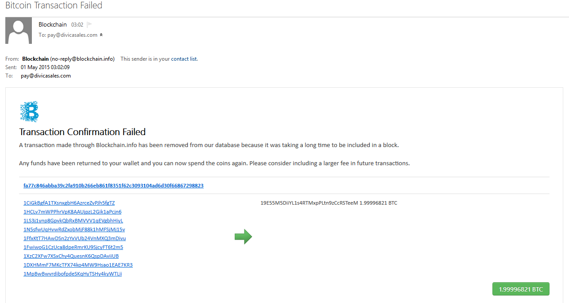Click the green 1.99996821 BTC button
Screen dimensions: 569x303
point(521,289)
